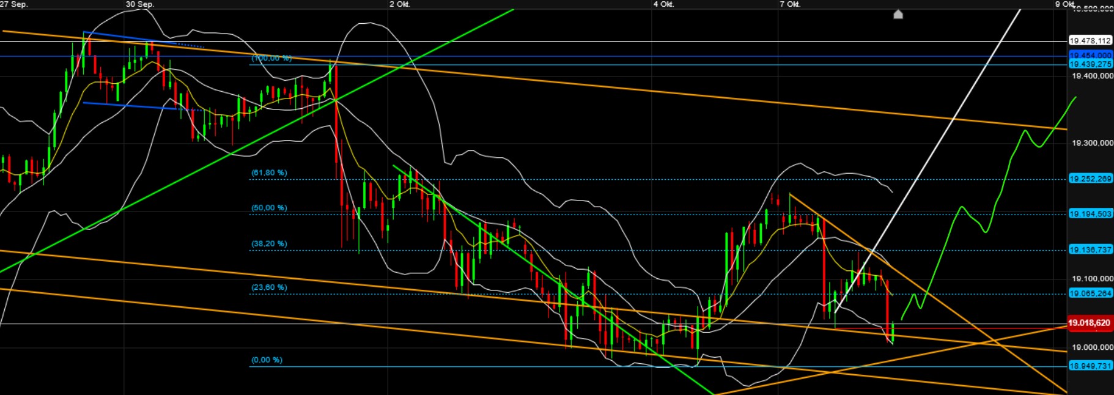Image resolution: width=1114 pixels, height=395 pixels.
Task: Click the 7 Okt. date label
Action: click(790, 4)
